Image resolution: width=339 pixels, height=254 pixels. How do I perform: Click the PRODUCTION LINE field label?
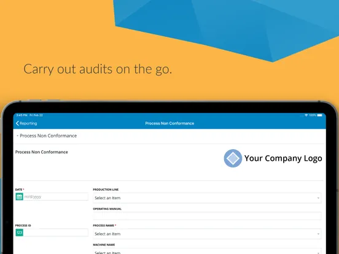(x=106, y=190)
